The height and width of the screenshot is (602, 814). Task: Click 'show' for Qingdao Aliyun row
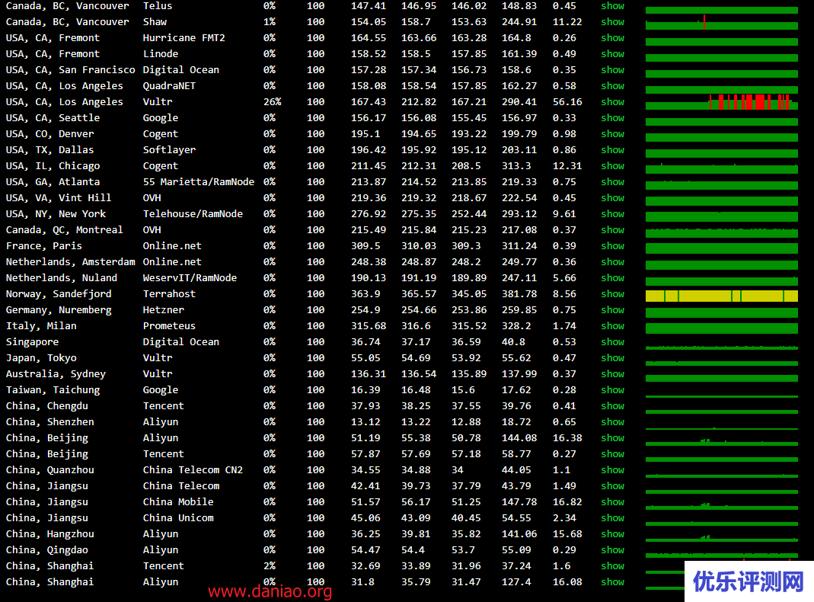(x=612, y=549)
